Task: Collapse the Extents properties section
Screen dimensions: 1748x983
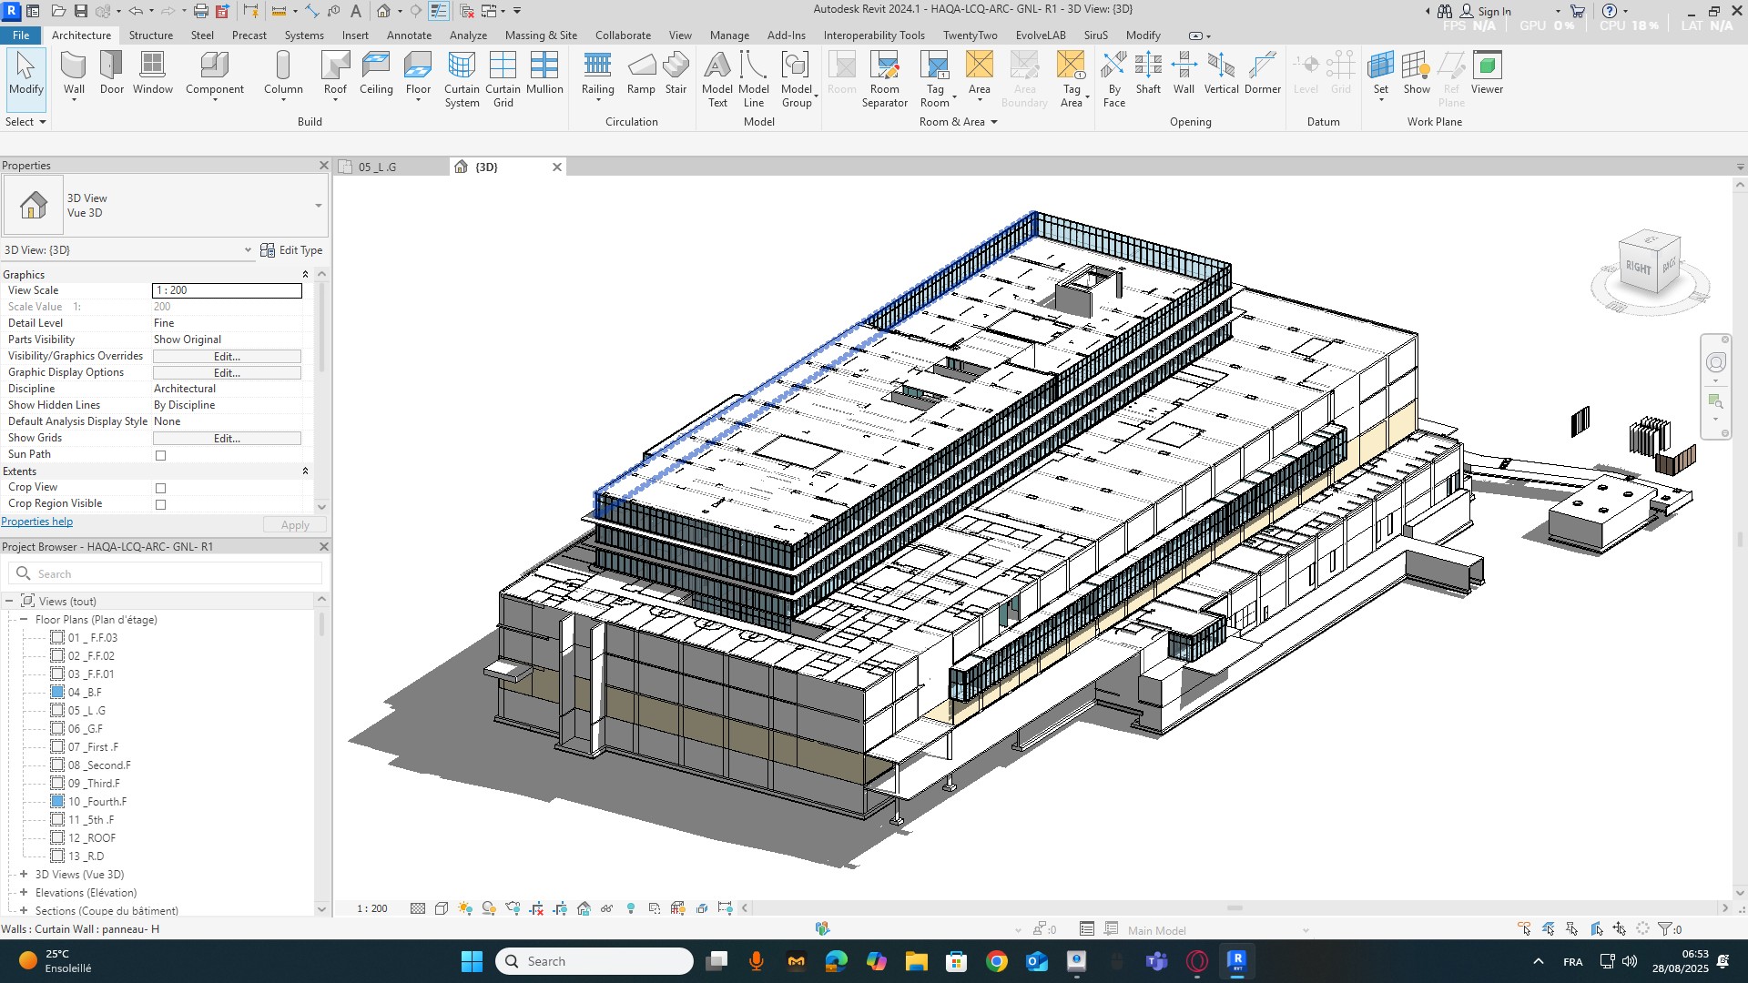Action: 305,471
